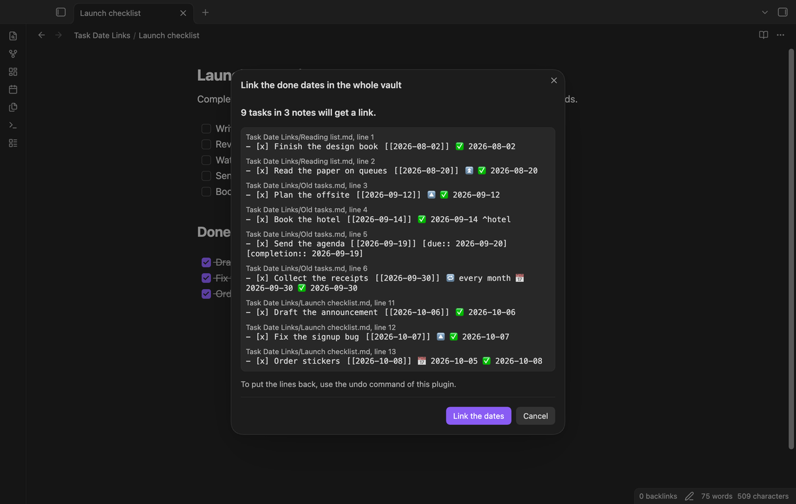Uncheck the done box beside 'Ord'
Screen dimensions: 796x504
tap(206, 294)
